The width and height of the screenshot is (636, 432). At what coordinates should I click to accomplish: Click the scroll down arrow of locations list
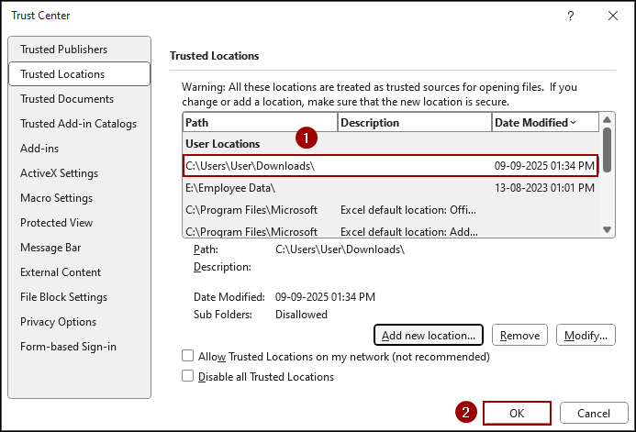pyautogui.click(x=607, y=230)
